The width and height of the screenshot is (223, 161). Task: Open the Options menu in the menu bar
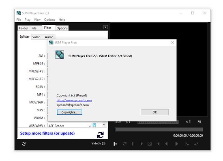pos(49,19)
